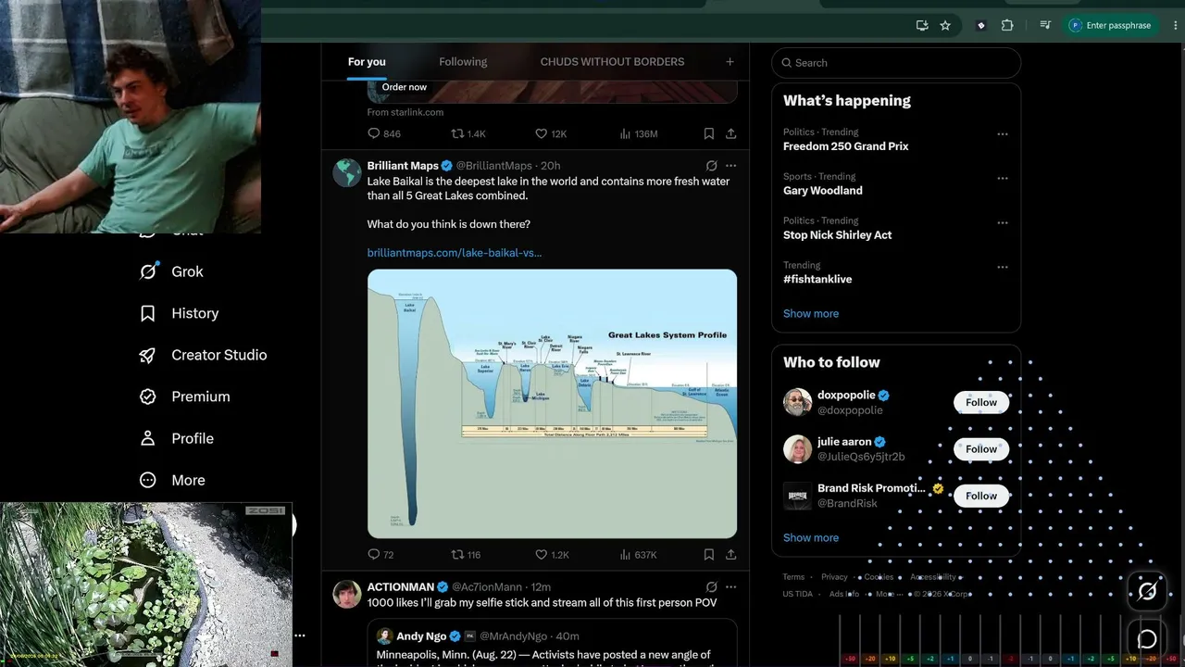Open options for Freedom 250 Grand Prix trend
The image size is (1185, 667).
point(1002,134)
